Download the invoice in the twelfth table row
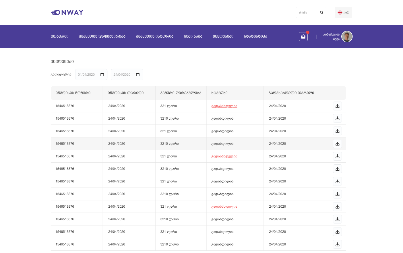Screen dimensions: 403x253 pyautogui.click(x=337, y=244)
